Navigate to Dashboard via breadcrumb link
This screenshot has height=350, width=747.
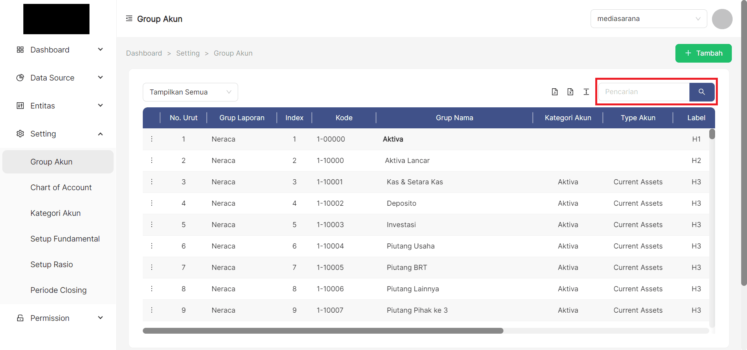click(144, 53)
